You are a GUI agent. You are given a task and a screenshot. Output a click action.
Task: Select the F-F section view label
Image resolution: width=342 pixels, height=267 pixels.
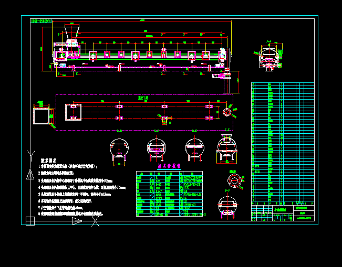tap(227, 191)
